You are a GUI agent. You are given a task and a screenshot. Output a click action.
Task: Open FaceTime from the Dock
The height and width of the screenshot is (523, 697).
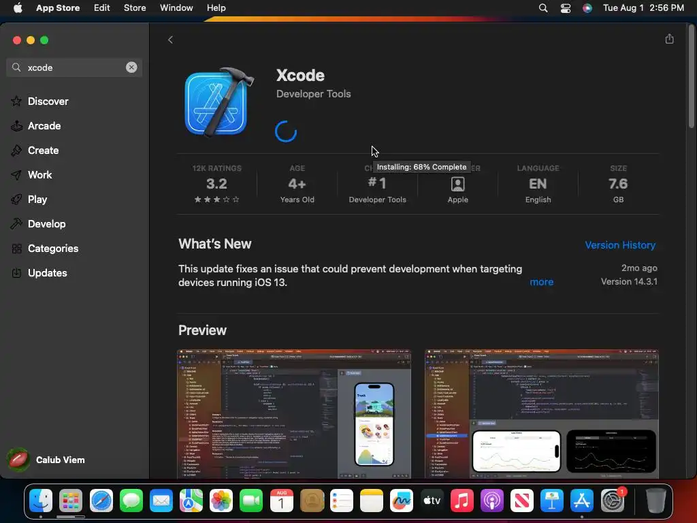pos(251,501)
